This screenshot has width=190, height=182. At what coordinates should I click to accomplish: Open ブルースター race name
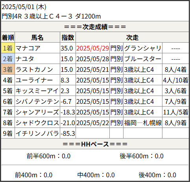[143, 59]
